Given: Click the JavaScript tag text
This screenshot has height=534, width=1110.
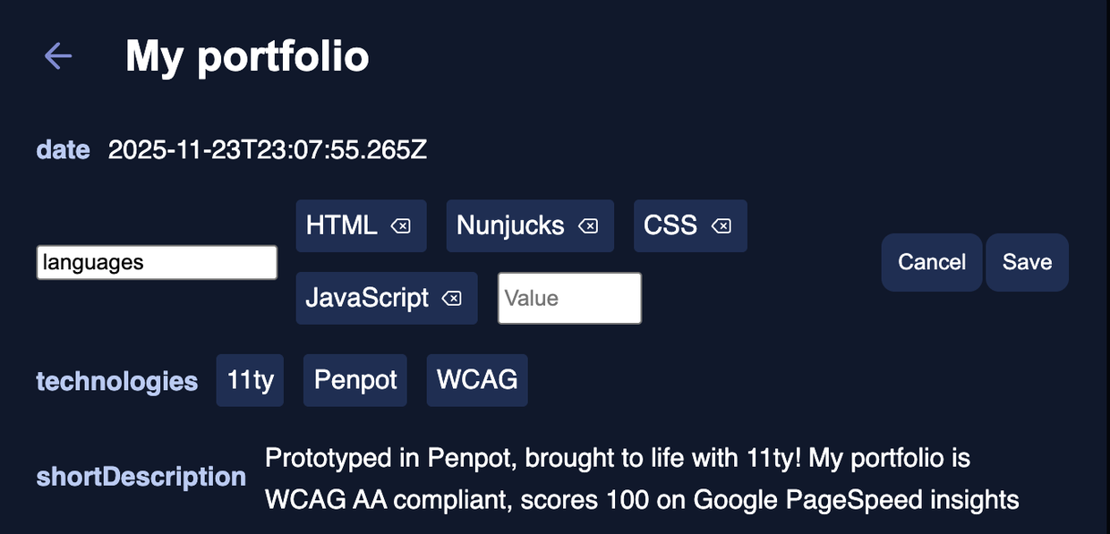Looking at the screenshot, I should (367, 298).
